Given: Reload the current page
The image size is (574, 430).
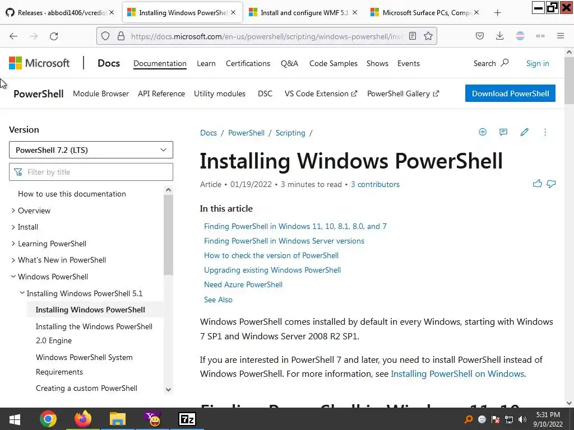Looking at the screenshot, I should coord(54,36).
